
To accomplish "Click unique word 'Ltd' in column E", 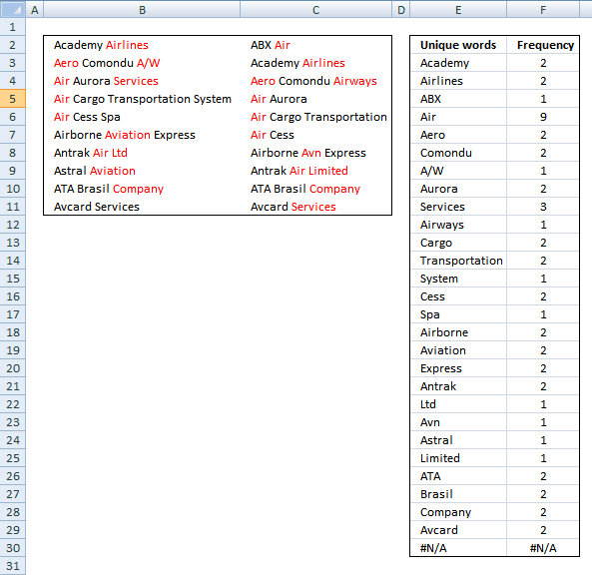I will point(458,404).
